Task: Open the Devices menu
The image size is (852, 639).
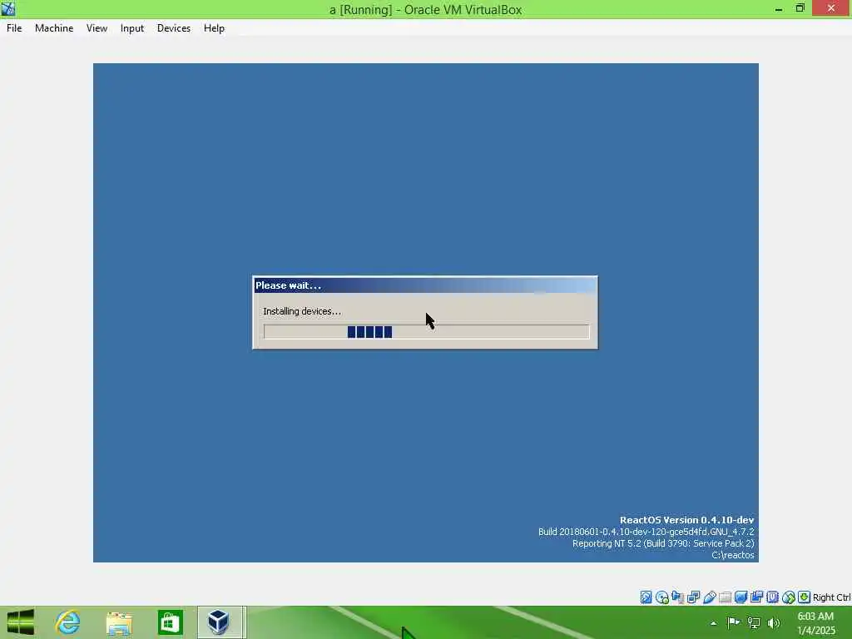Action: click(173, 28)
